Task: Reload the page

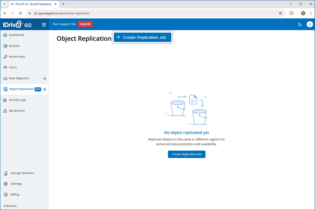Action: [20, 13]
